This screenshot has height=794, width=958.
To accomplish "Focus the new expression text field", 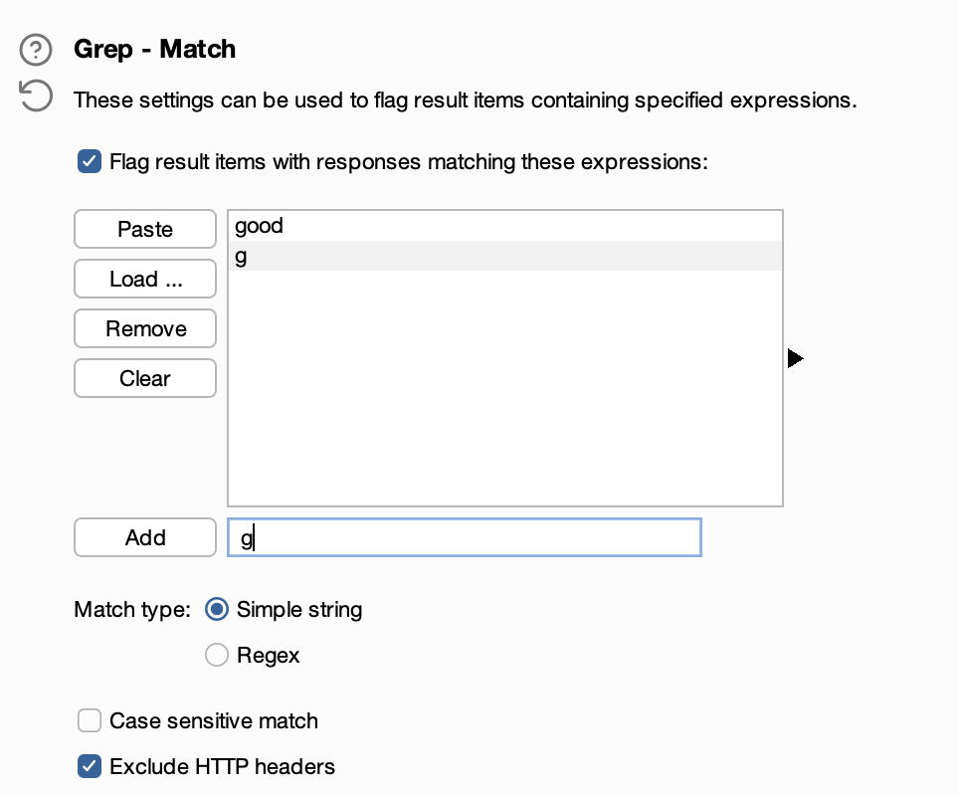I will tap(465, 537).
